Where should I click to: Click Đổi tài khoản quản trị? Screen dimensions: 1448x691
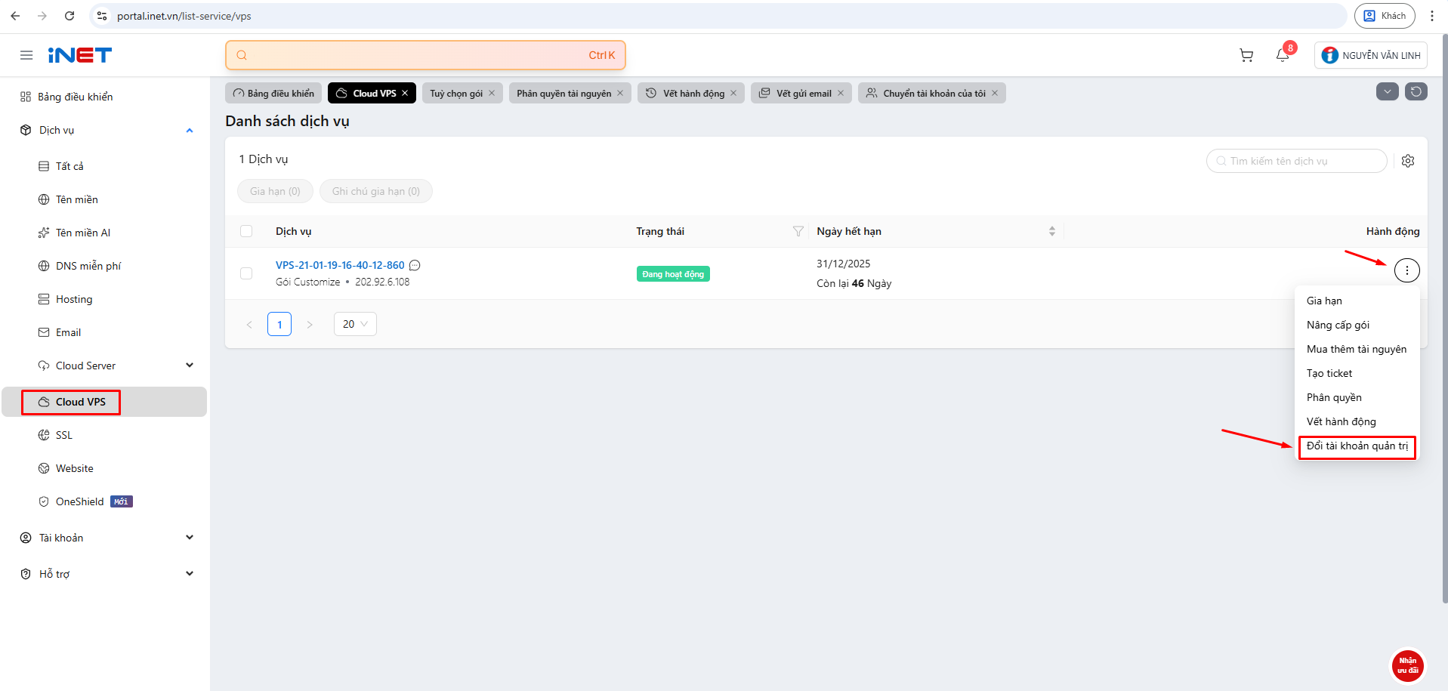coord(1357,446)
